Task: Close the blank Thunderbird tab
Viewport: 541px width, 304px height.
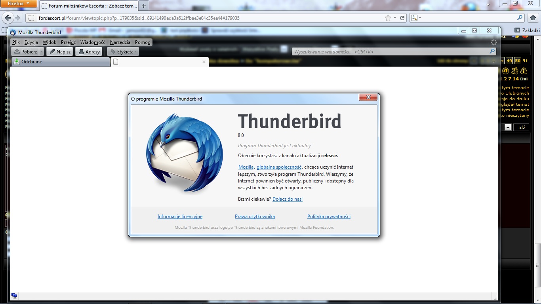Action: click(204, 62)
